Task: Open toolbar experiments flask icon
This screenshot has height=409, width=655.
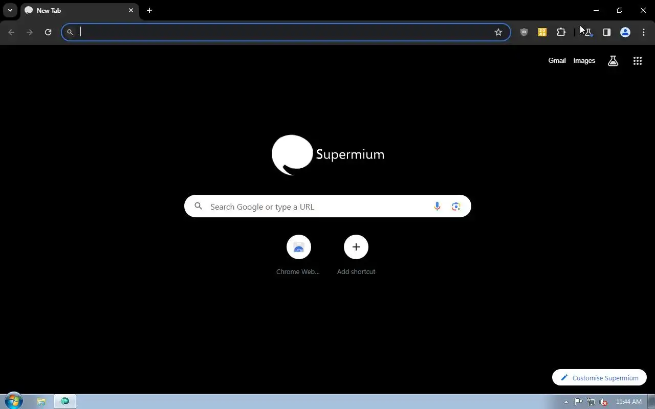Action: point(588,32)
